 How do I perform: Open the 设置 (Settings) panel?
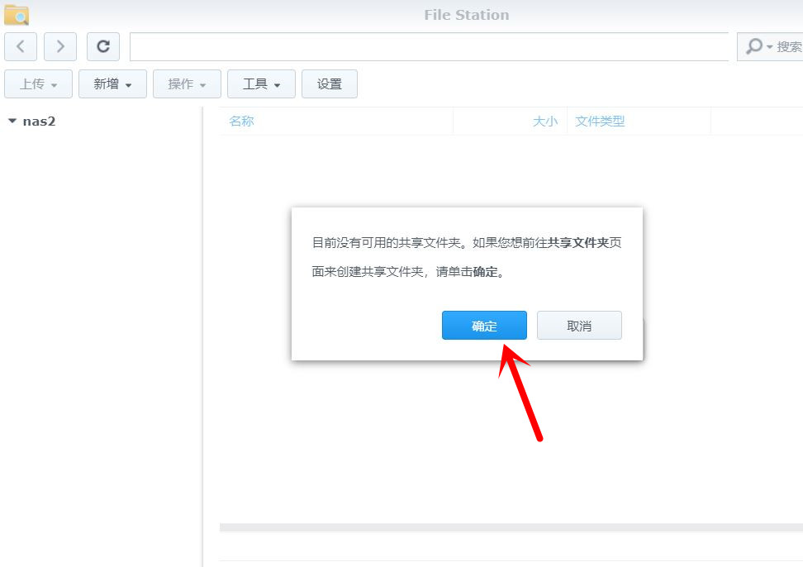(329, 83)
